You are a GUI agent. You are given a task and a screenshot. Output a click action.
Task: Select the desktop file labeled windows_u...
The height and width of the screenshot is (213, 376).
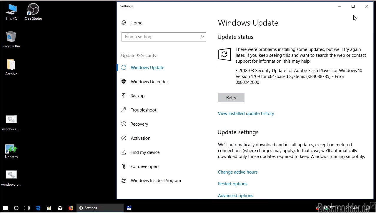click(x=11, y=178)
